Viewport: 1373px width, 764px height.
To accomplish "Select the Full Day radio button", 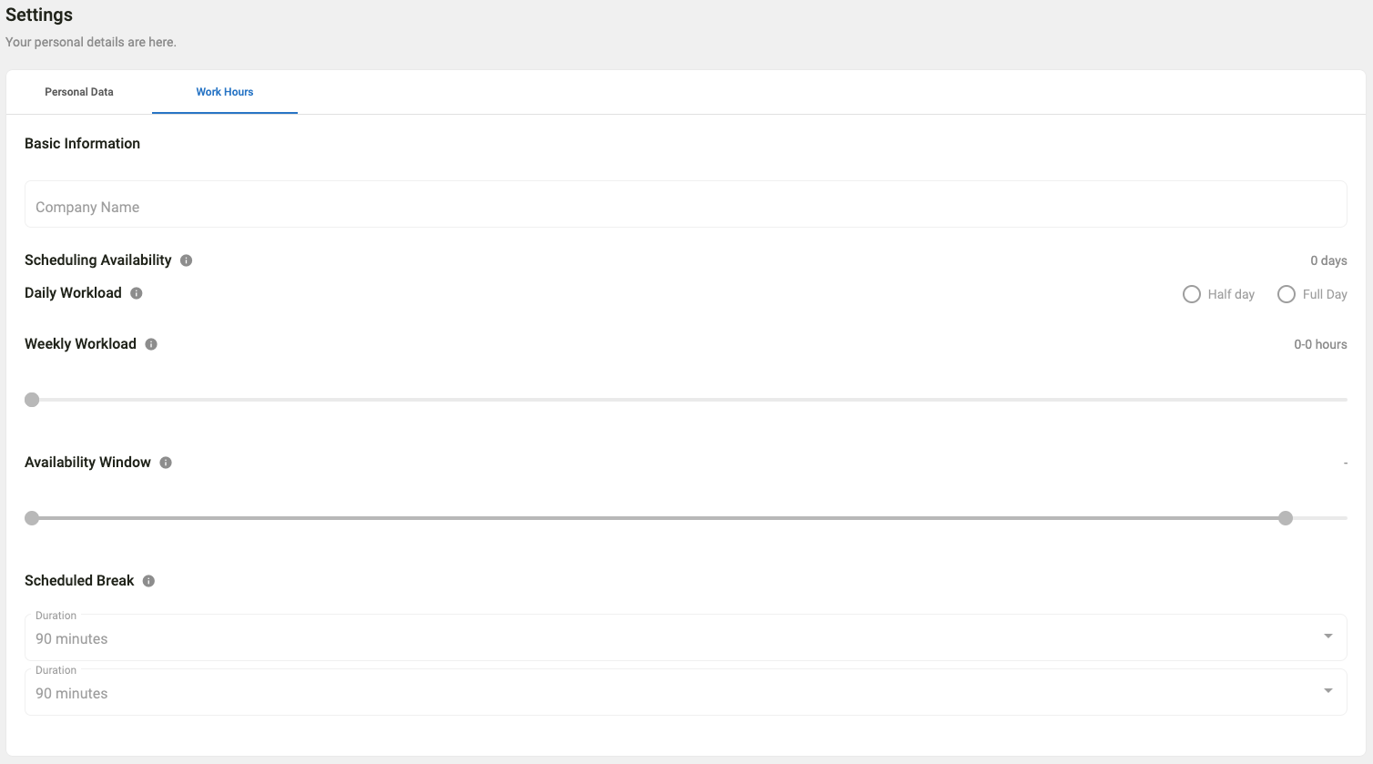I will [x=1287, y=294].
